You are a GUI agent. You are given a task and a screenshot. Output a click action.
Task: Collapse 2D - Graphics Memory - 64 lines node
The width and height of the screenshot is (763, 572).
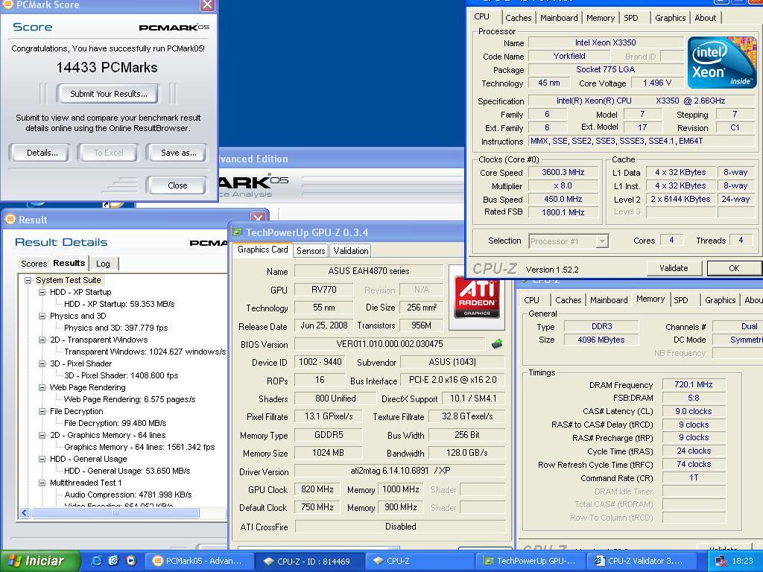point(42,435)
